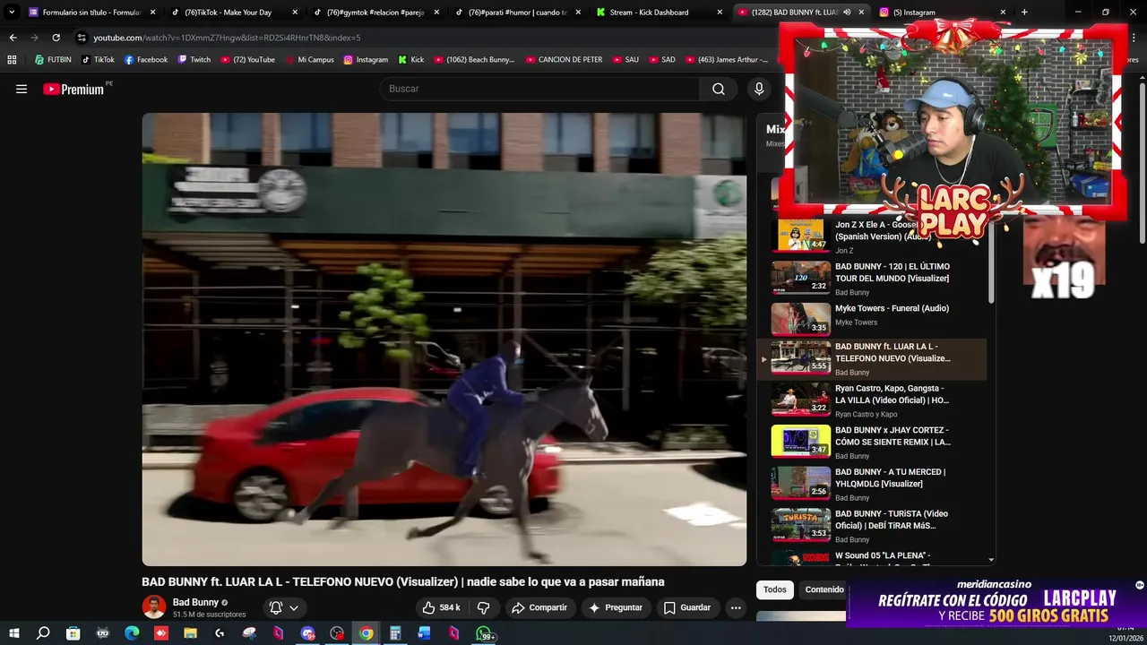Screen dimensions: 1147x645
Task: Go to YouTube Premium home logo
Action: tap(73, 89)
